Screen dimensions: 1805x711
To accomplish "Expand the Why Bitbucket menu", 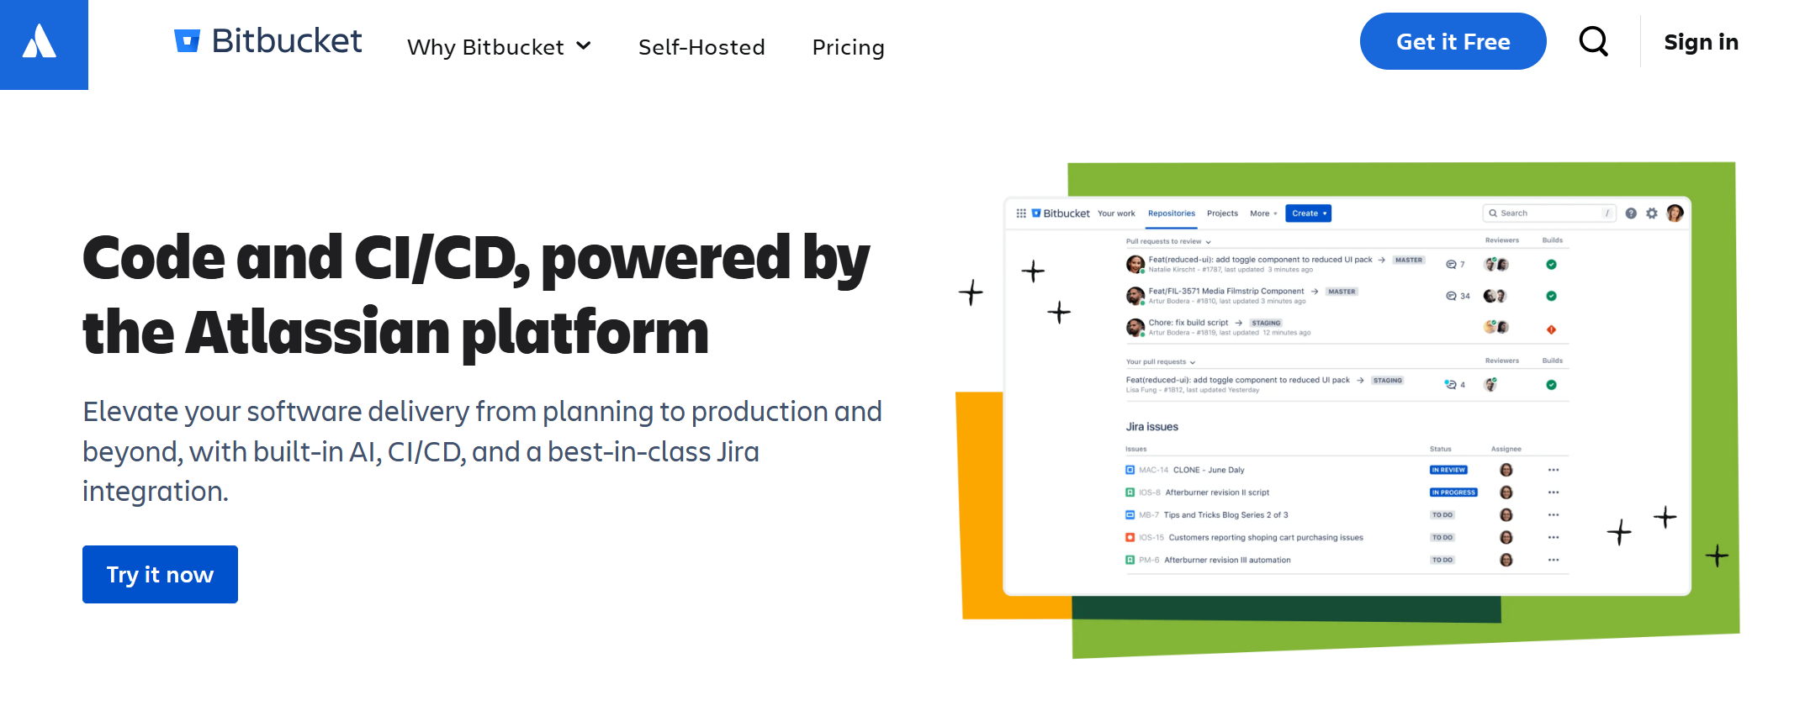I will pos(500,47).
